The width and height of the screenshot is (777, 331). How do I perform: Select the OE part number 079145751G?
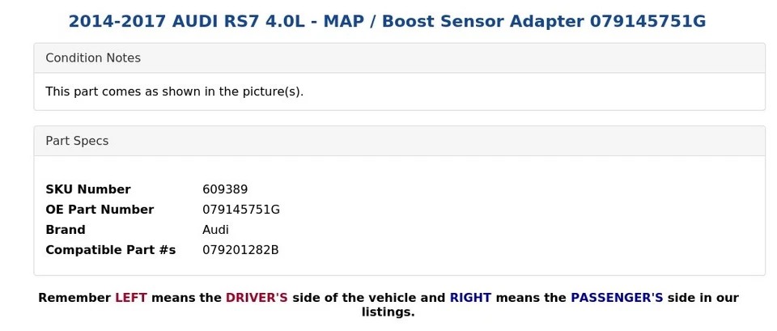(x=241, y=210)
